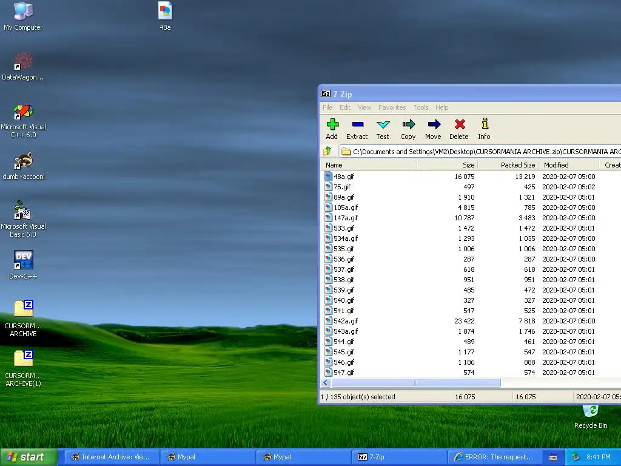Select the 546.gif file
Viewport: 621px width, 466px height.
tap(344, 362)
